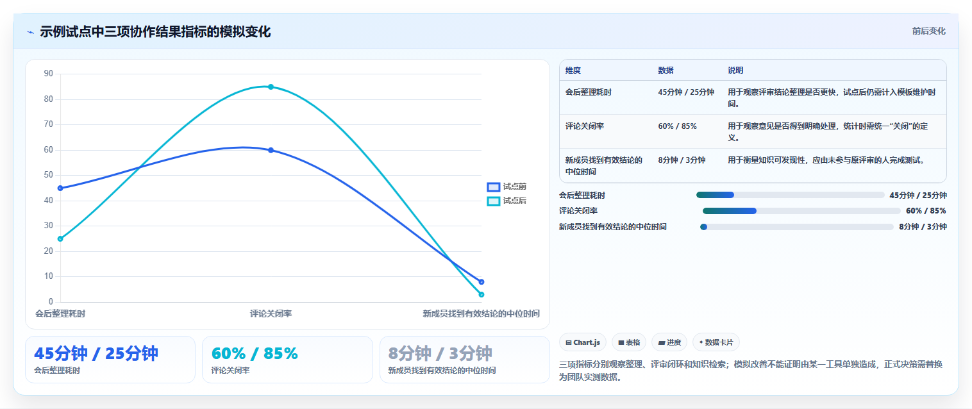Click the footnote starting 三项指标分别观察整理
Image resolution: width=972 pixels, height=409 pixels.
tap(751, 371)
